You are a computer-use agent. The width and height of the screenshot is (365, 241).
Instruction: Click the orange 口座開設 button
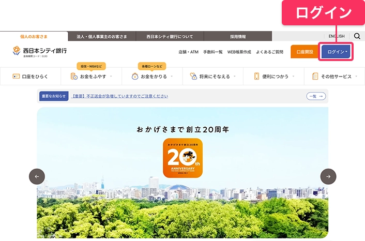(305, 52)
